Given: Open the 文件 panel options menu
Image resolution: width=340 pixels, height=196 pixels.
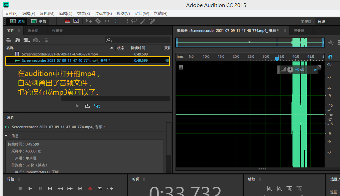Looking at the screenshot, I should (19, 31).
